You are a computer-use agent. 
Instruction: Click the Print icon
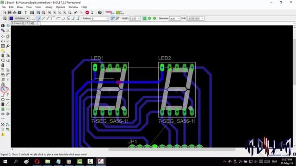point(14,12)
